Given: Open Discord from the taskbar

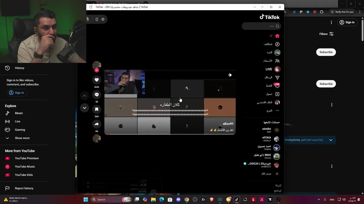Looking at the screenshot, I should [178, 199].
